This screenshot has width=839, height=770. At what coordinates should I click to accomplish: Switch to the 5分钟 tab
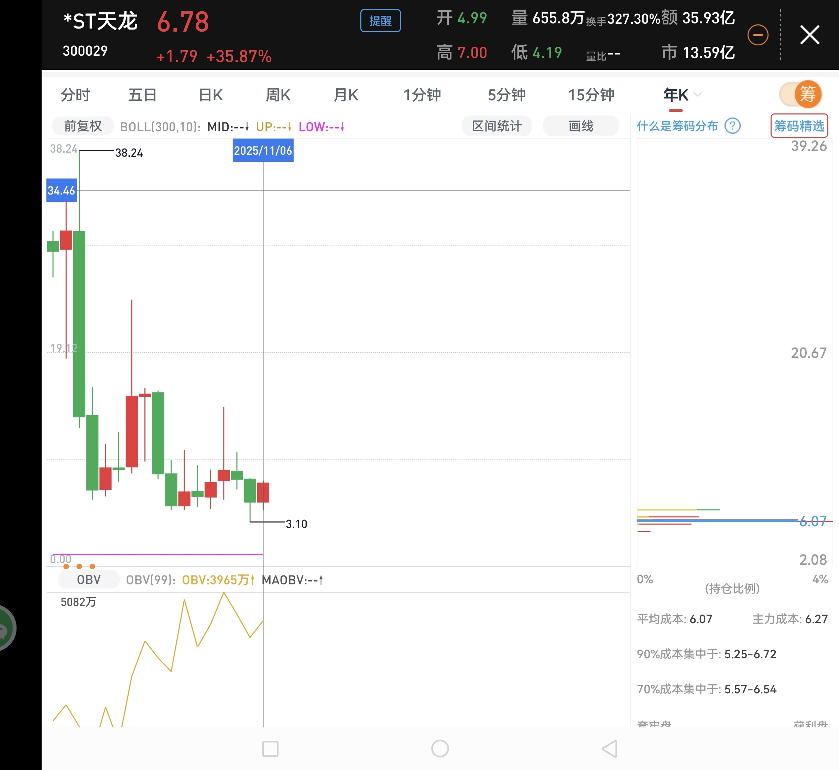click(506, 95)
